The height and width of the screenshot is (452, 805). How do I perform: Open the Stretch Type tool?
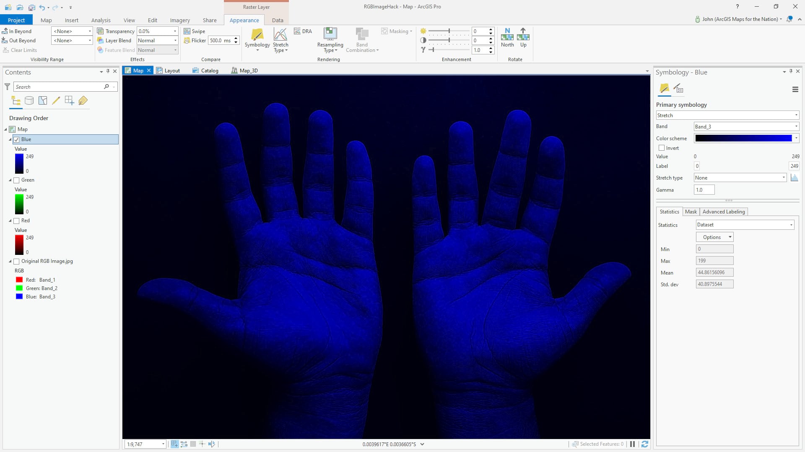pyautogui.click(x=280, y=37)
